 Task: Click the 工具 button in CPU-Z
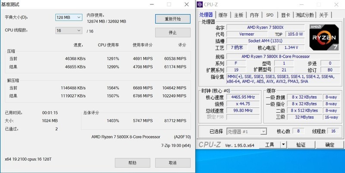pyautogui.click(x=270, y=145)
